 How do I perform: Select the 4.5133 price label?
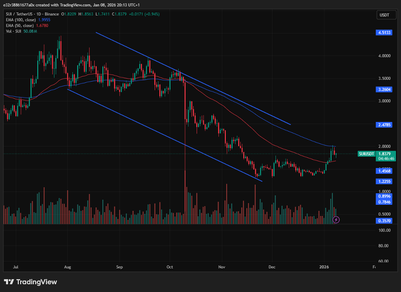[384, 32]
